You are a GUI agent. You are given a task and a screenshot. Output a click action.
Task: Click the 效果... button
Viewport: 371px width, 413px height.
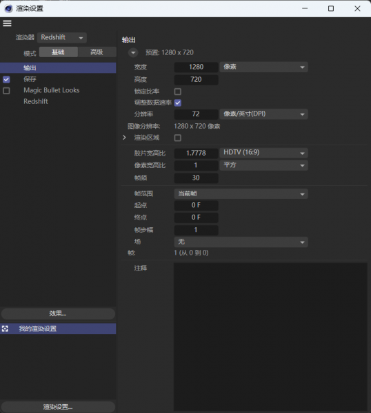58,313
